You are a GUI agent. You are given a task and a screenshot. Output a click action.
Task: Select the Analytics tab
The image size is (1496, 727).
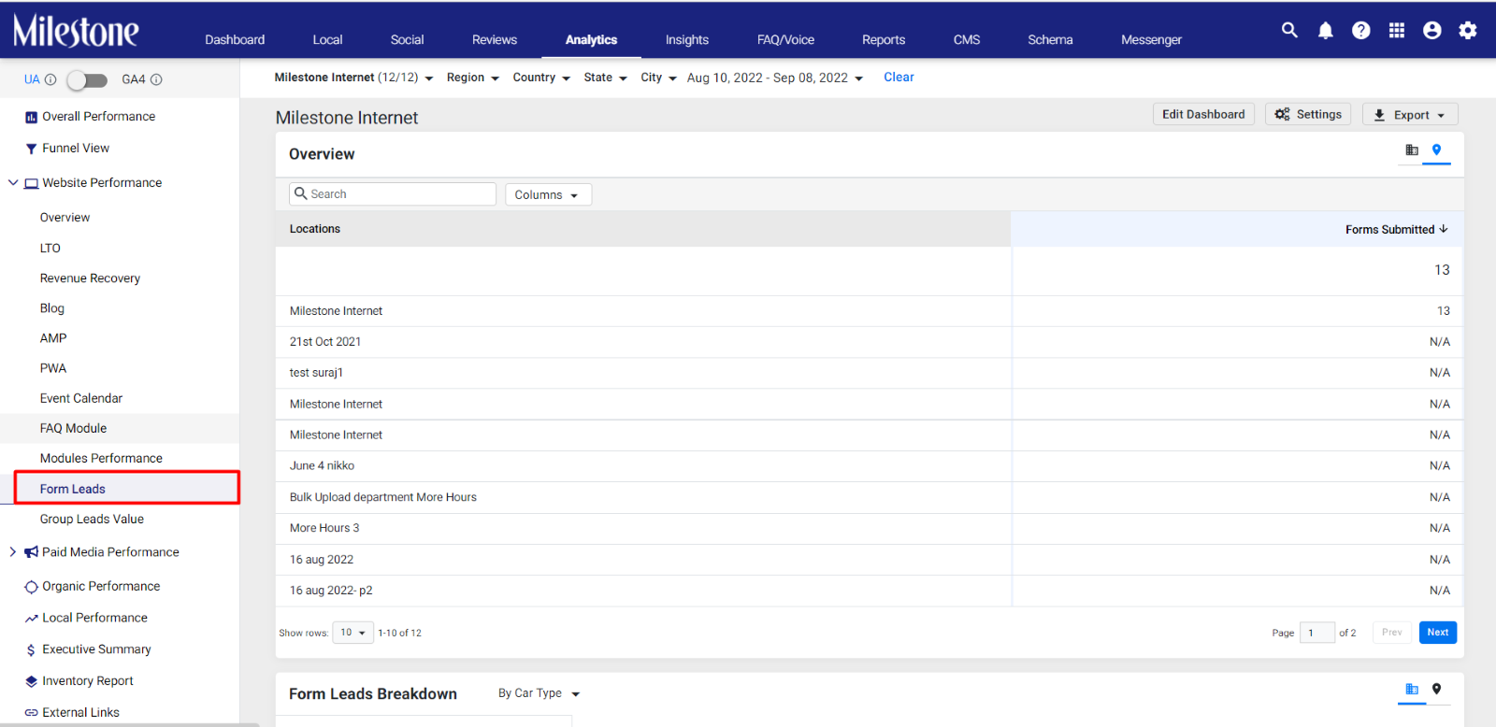[x=591, y=39]
